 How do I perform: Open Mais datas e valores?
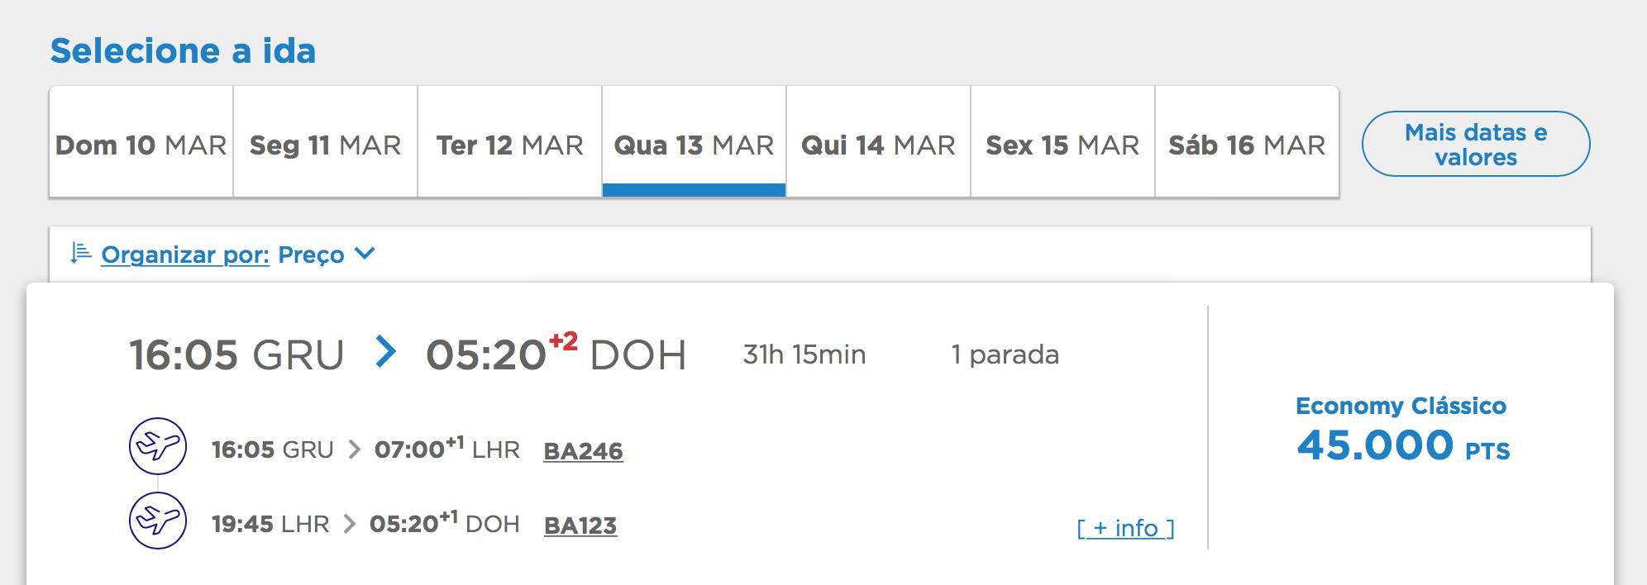click(1476, 144)
